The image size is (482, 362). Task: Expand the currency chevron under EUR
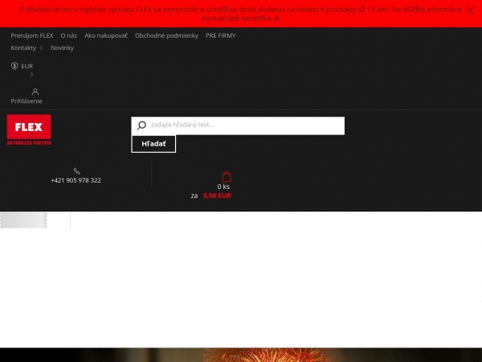pyautogui.click(x=31, y=75)
